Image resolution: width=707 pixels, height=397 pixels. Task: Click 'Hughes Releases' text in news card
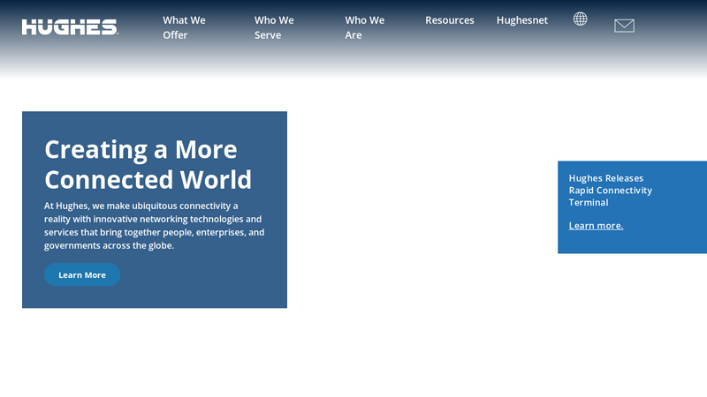(x=605, y=177)
